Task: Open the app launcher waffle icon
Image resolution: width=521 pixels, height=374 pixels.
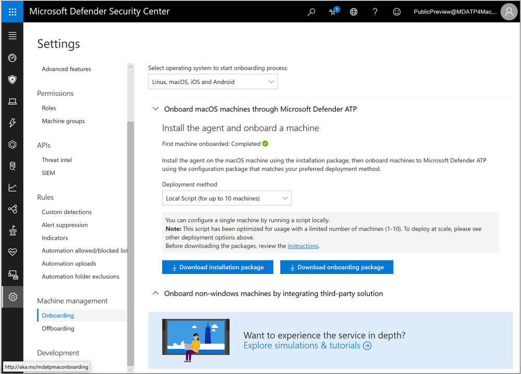Action: tap(13, 12)
